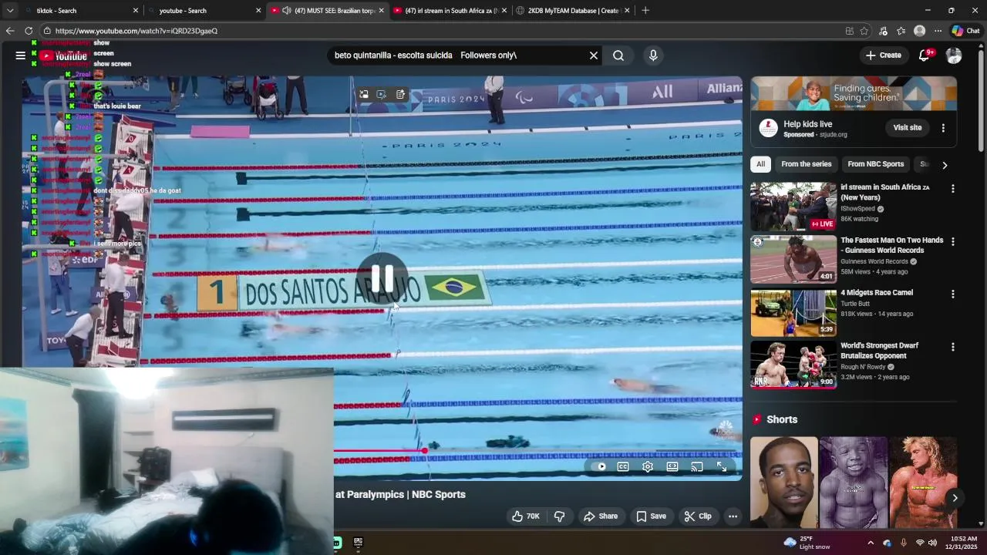987x555 pixels.
Task: Show more filter chips with right arrow
Action: [945, 165]
